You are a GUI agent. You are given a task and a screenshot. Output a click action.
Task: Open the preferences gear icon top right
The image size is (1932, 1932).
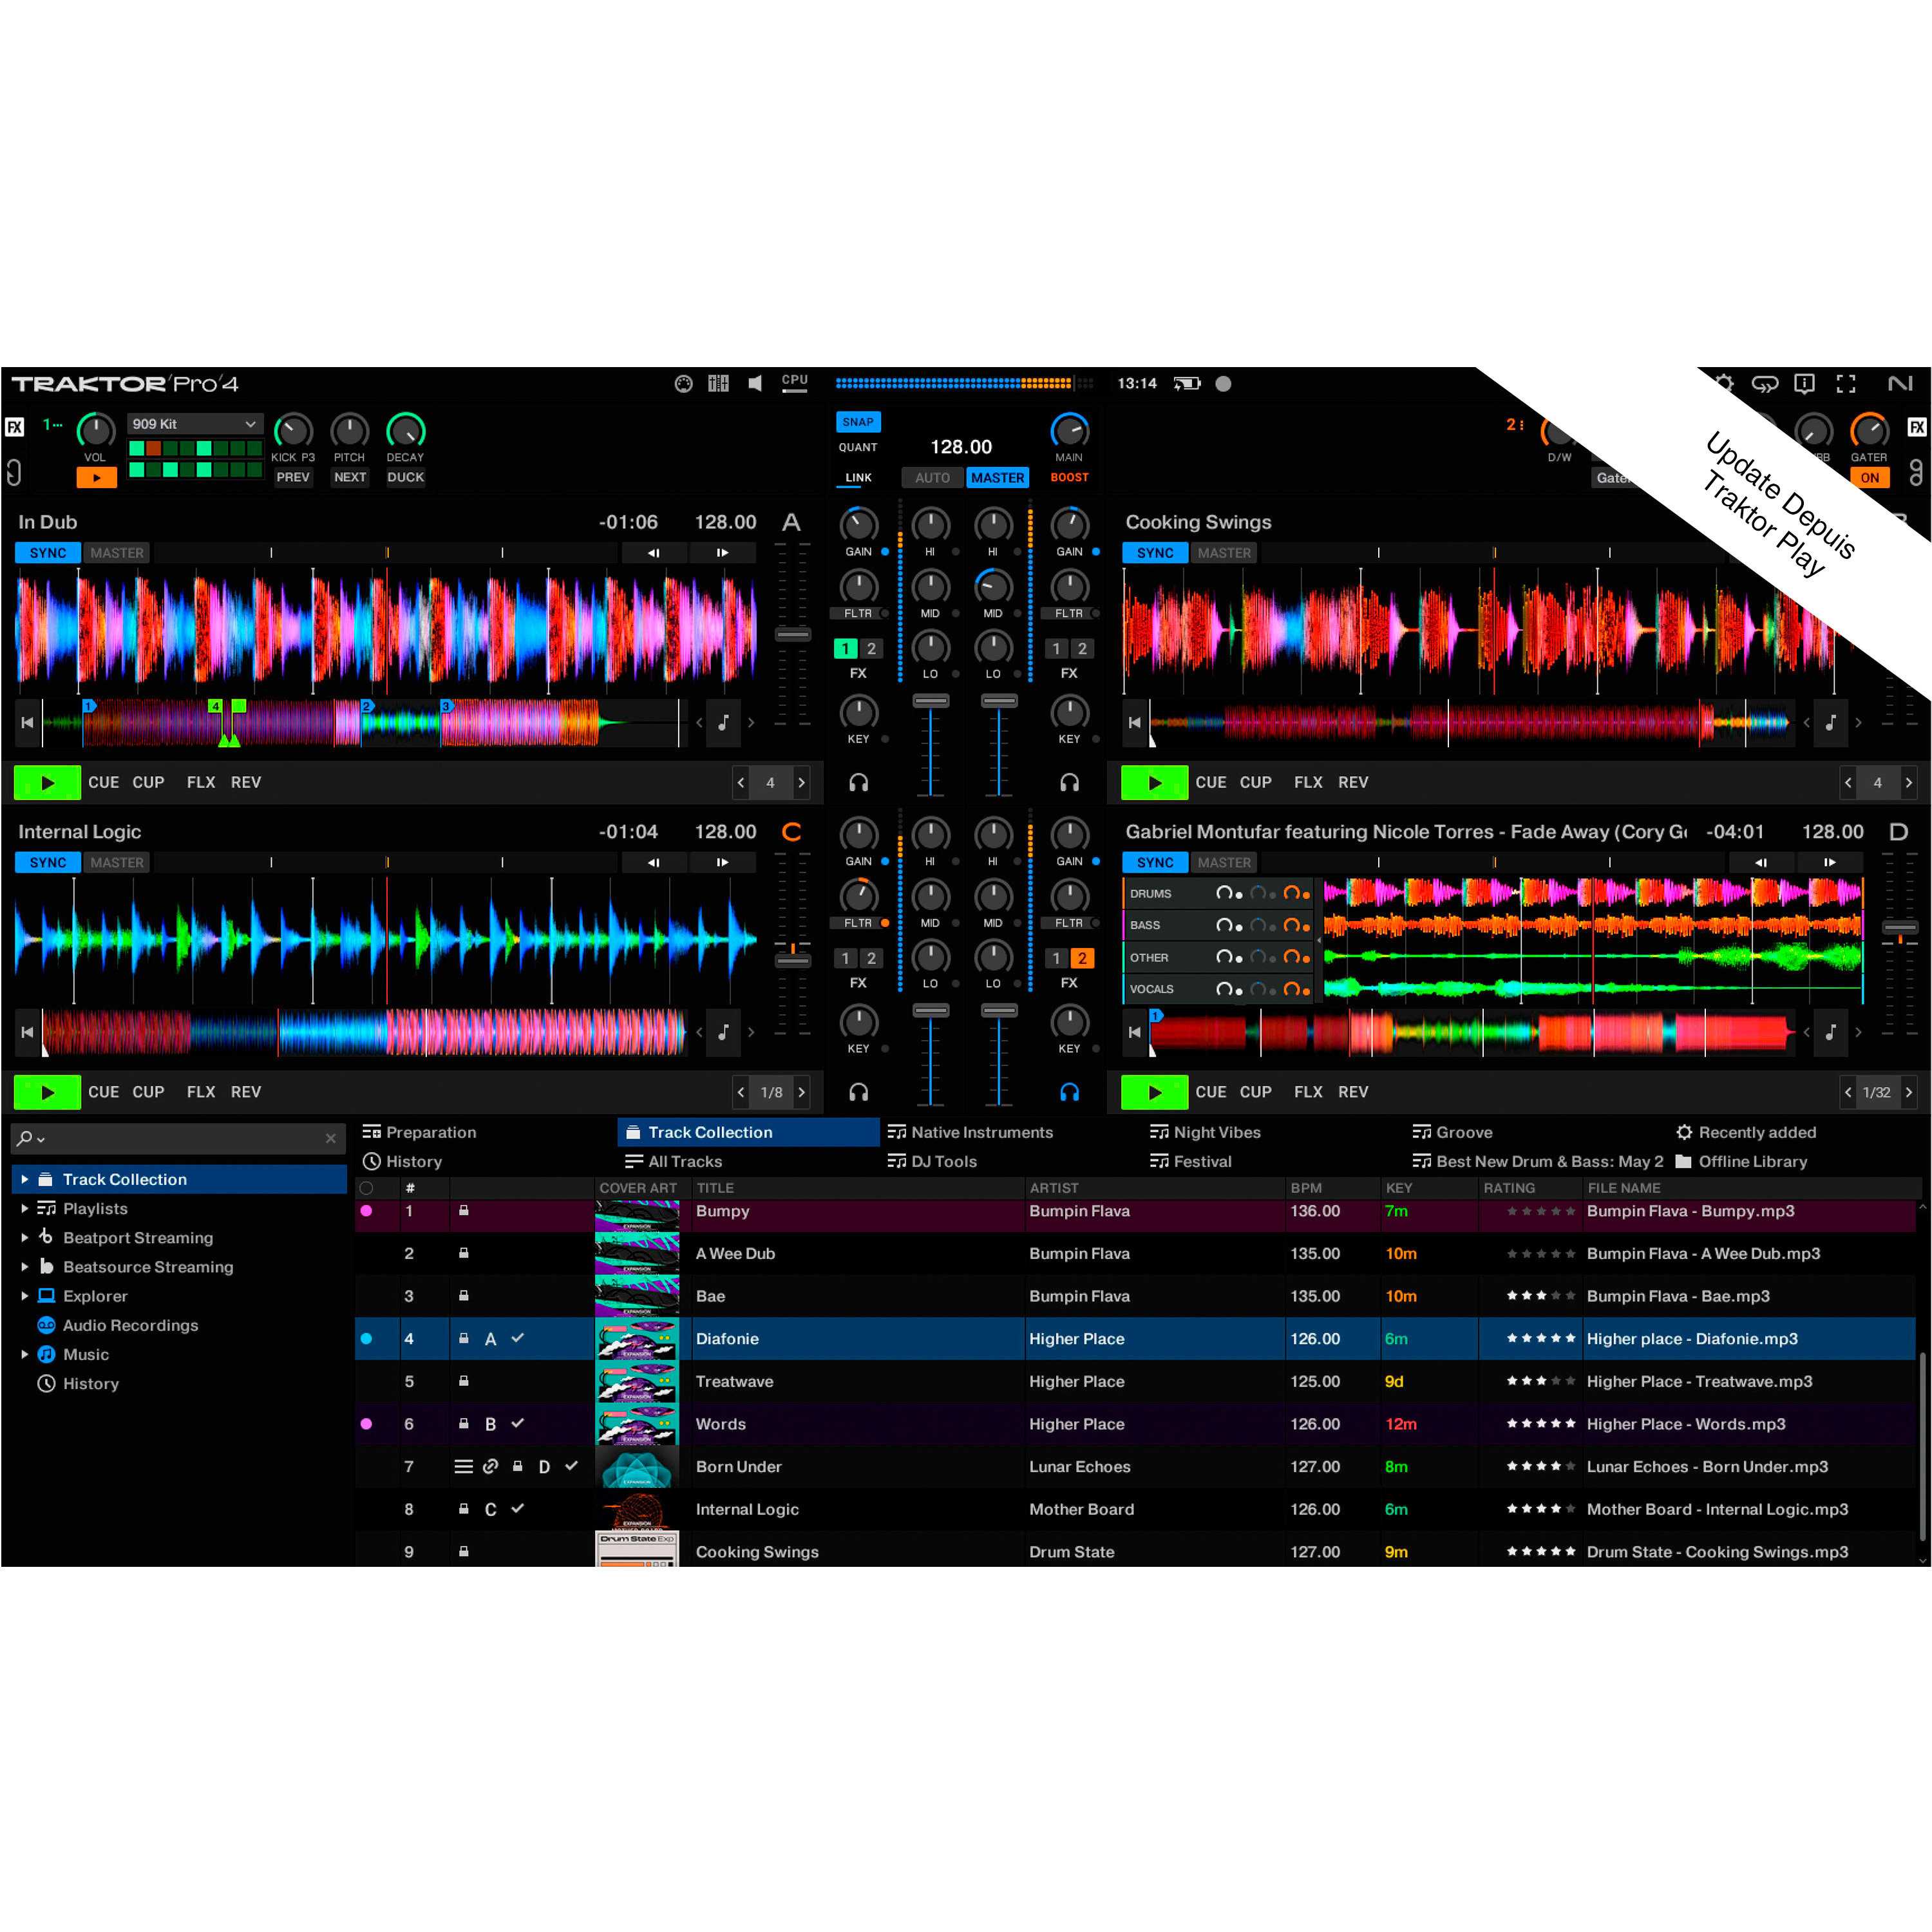point(1724,383)
